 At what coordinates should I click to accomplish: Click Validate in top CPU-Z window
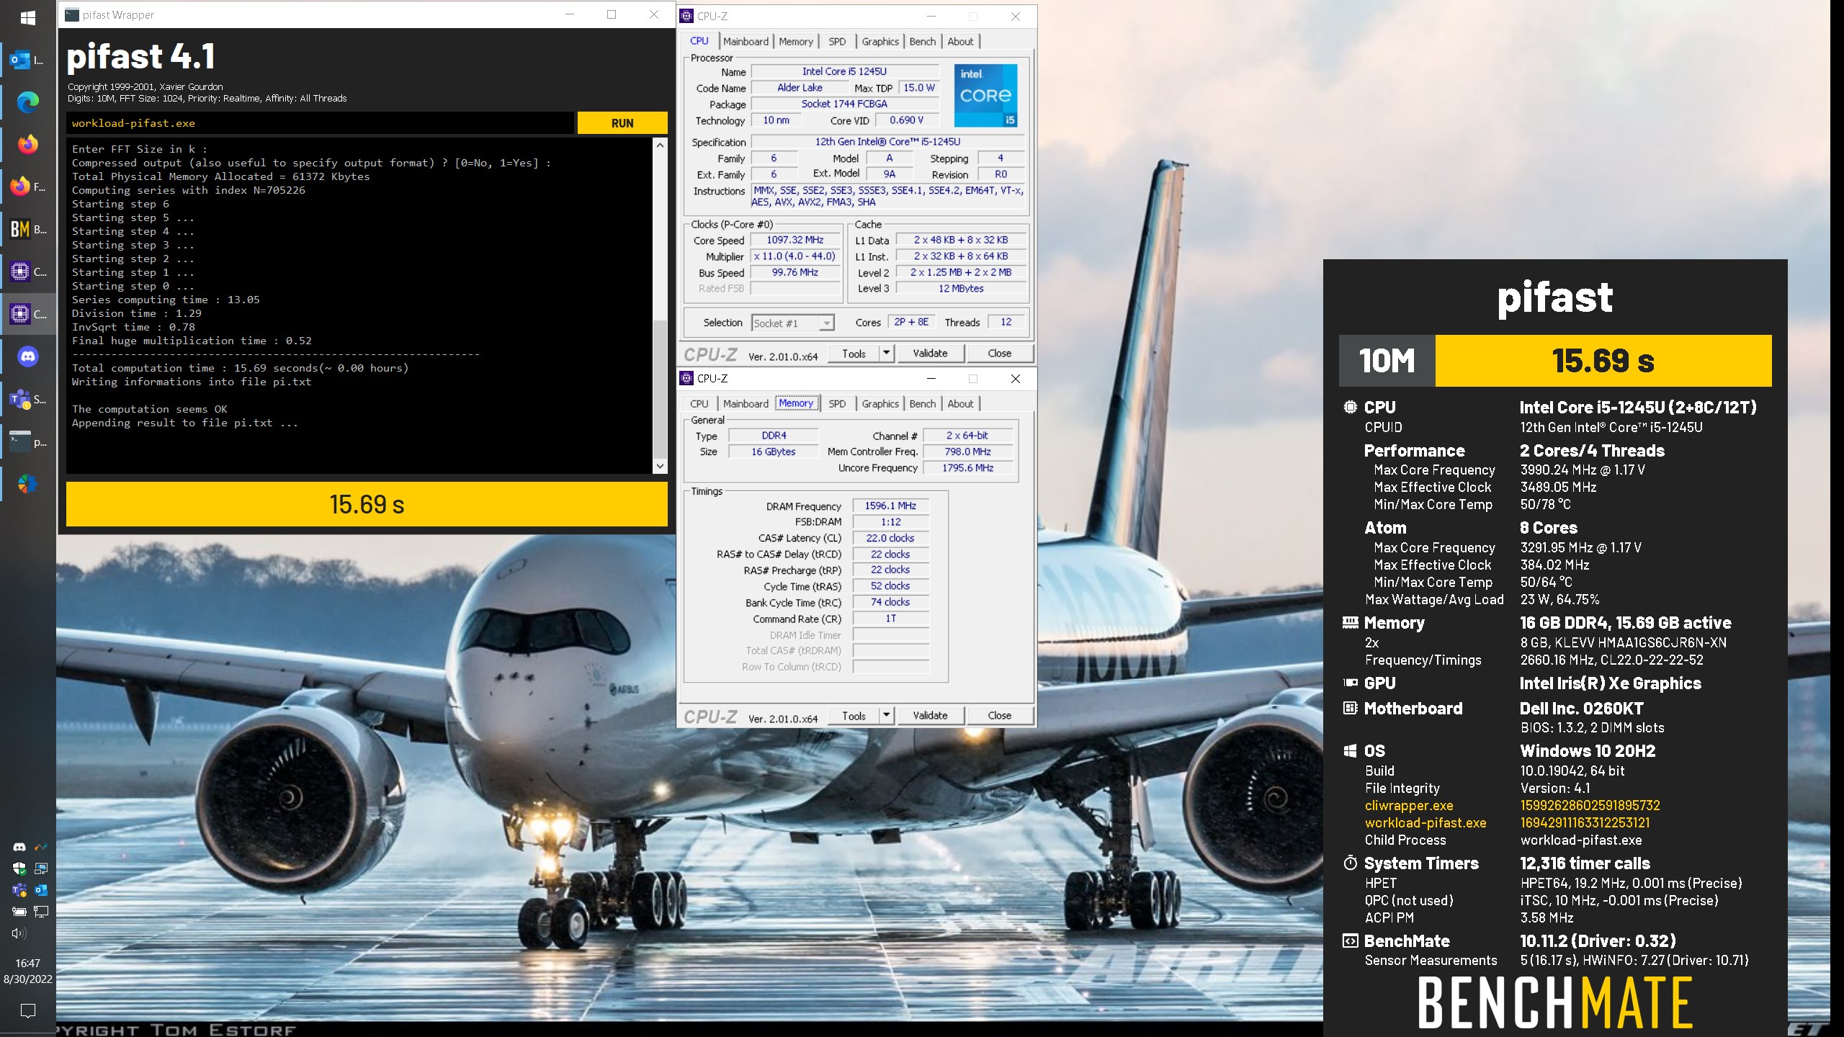pyautogui.click(x=930, y=353)
